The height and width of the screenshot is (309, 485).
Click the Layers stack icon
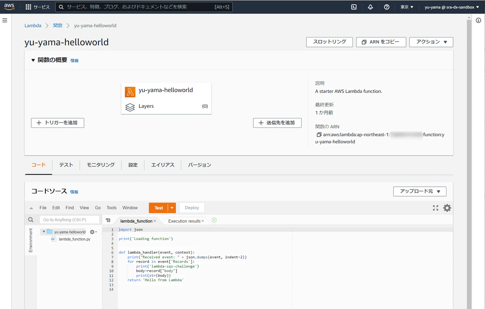pyautogui.click(x=130, y=107)
